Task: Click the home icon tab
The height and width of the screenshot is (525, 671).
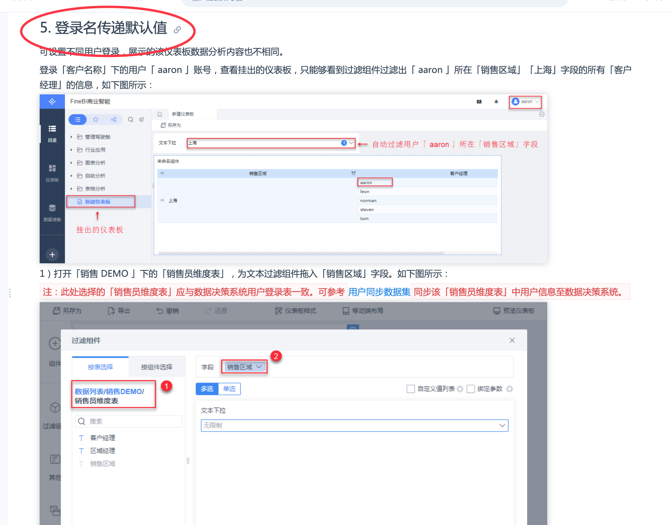Action: [160, 114]
